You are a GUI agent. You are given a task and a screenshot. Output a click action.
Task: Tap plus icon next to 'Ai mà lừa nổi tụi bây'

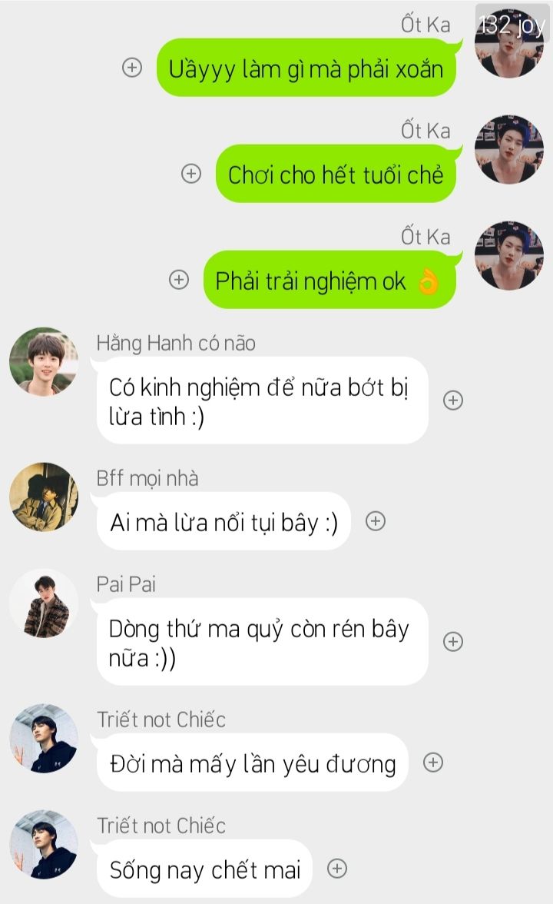(x=376, y=521)
